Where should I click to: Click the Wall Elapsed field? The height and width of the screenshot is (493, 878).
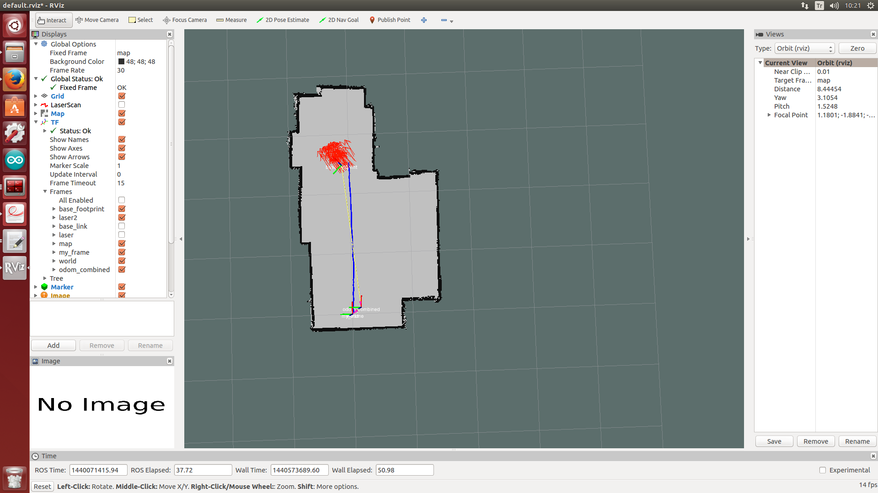[x=405, y=470]
